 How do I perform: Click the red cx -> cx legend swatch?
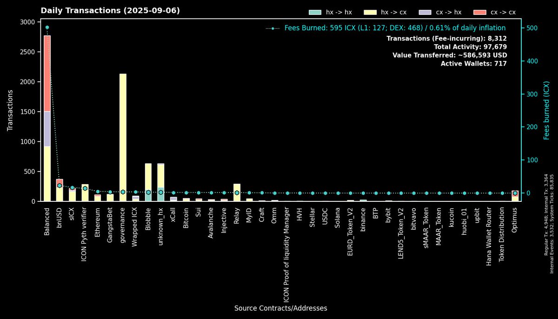[x=479, y=12]
